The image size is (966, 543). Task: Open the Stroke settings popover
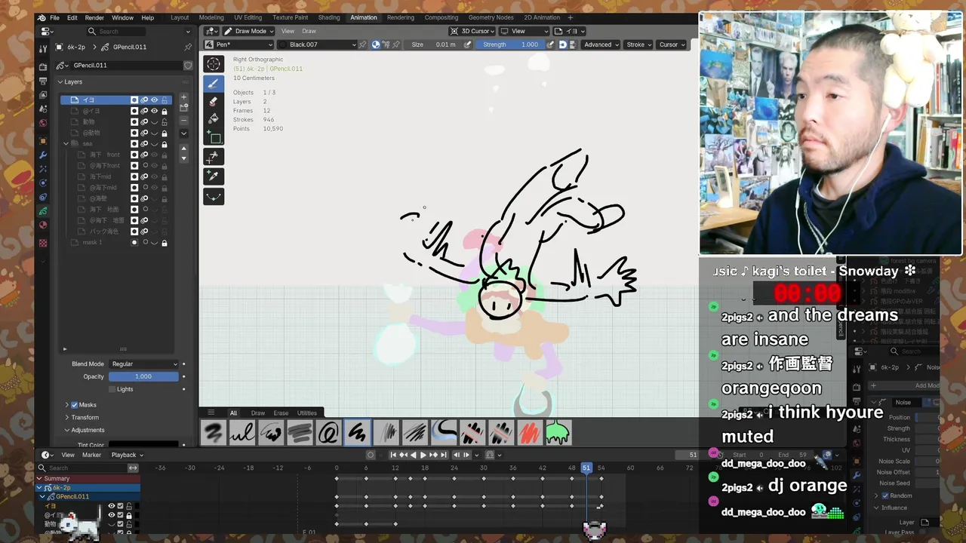point(638,44)
